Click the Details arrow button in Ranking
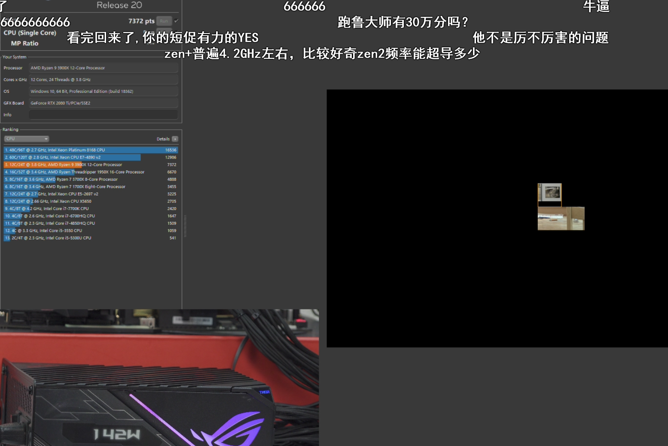This screenshot has width=668, height=446. click(175, 139)
